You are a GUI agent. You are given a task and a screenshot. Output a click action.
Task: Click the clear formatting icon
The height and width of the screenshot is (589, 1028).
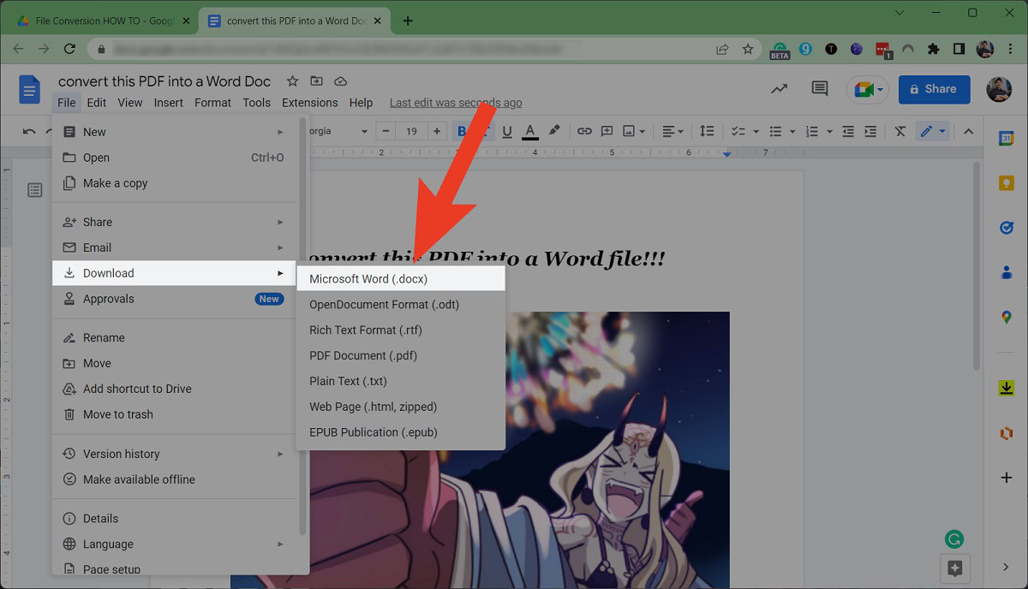[x=899, y=131]
